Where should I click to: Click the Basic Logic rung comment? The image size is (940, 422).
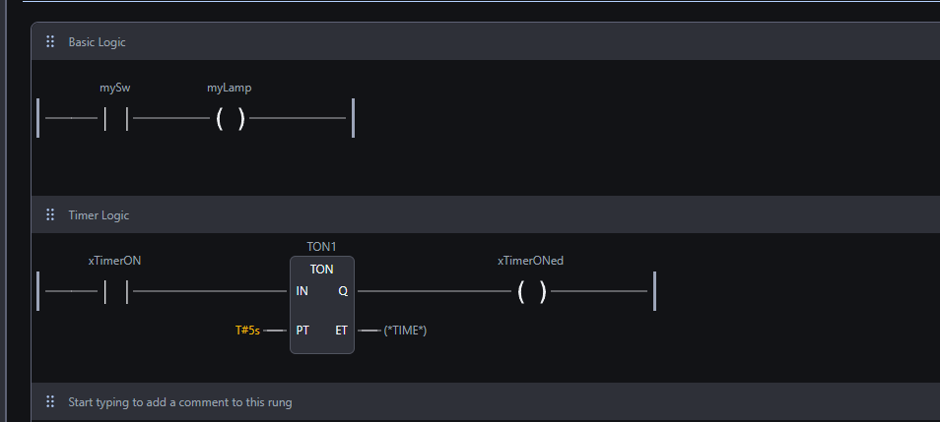click(x=97, y=42)
